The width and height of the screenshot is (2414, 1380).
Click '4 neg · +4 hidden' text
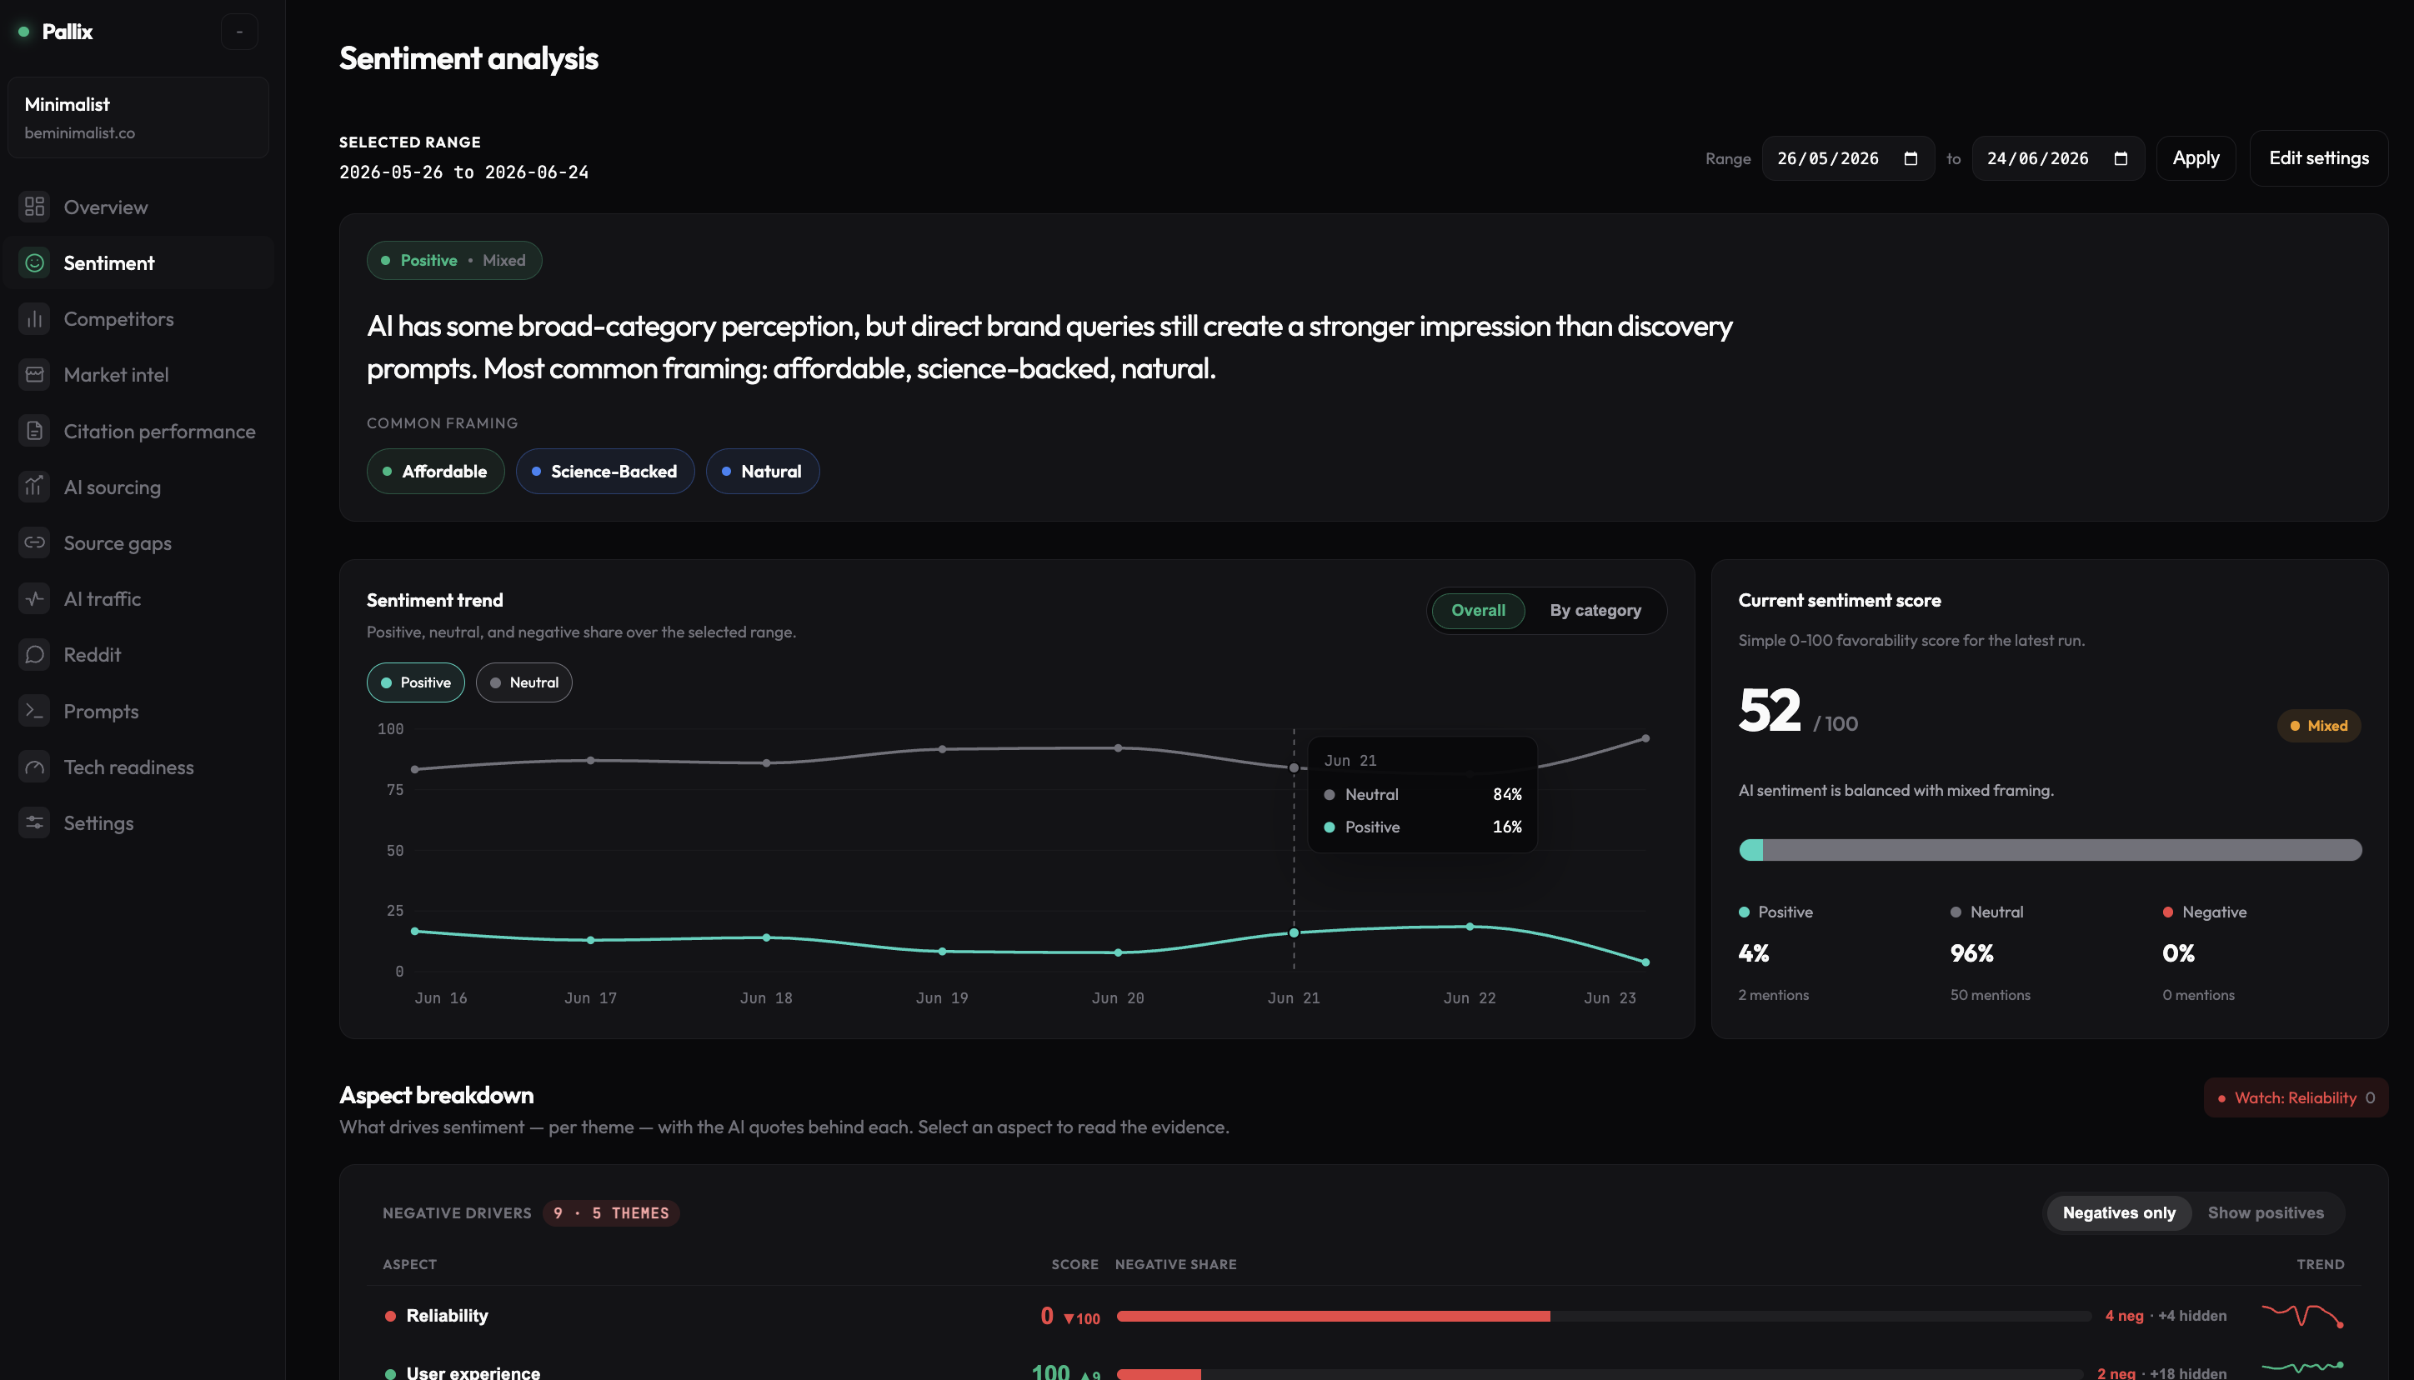[2166, 1316]
